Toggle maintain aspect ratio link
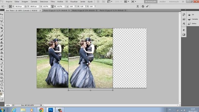 (52, 6)
